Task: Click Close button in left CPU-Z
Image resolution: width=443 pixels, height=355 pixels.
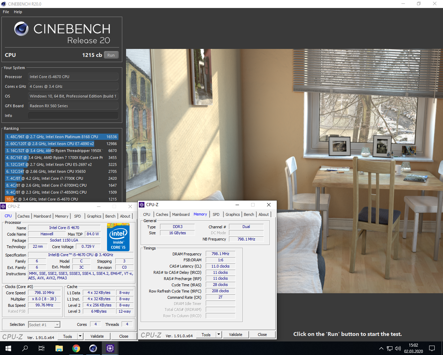Action: point(124,336)
